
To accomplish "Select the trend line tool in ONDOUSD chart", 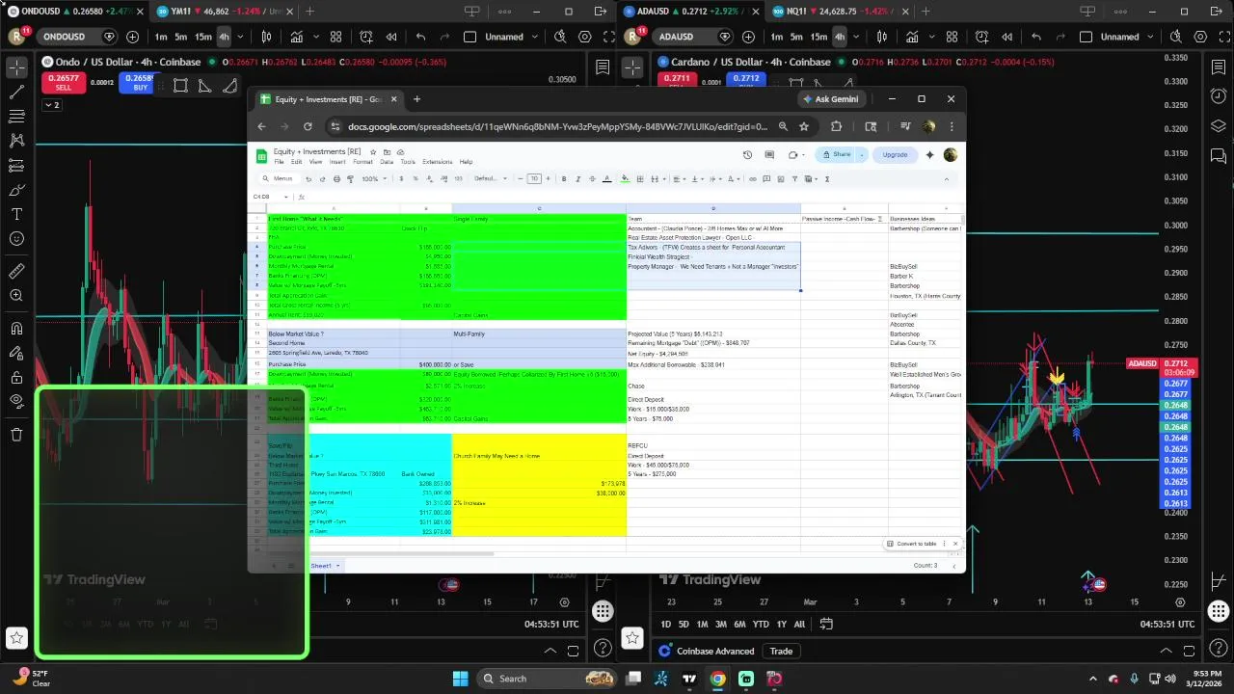I will [16, 93].
